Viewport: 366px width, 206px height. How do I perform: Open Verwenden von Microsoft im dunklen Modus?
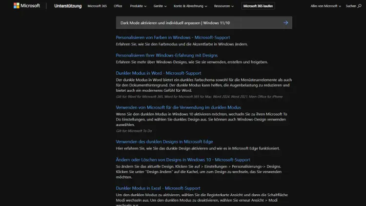click(x=178, y=107)
